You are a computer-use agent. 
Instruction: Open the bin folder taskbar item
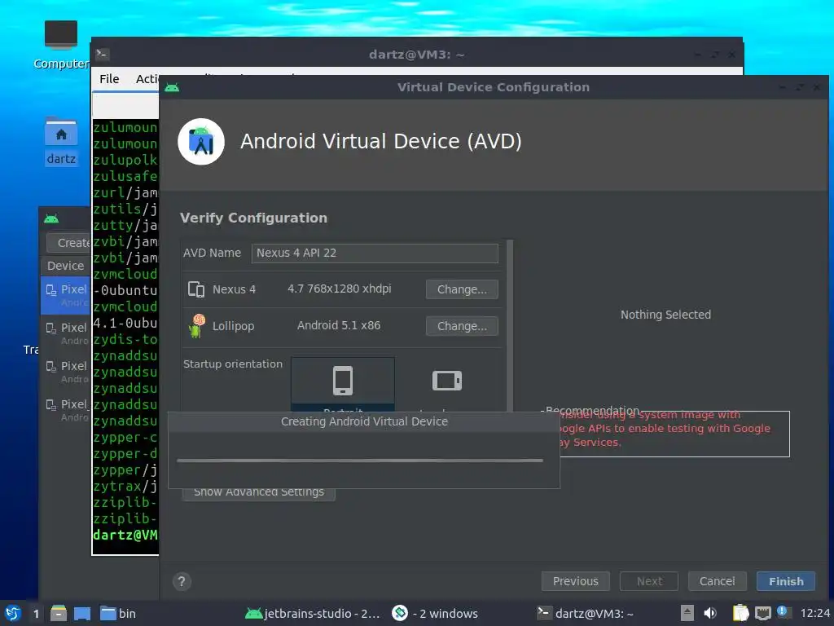[x=117, y=614]
